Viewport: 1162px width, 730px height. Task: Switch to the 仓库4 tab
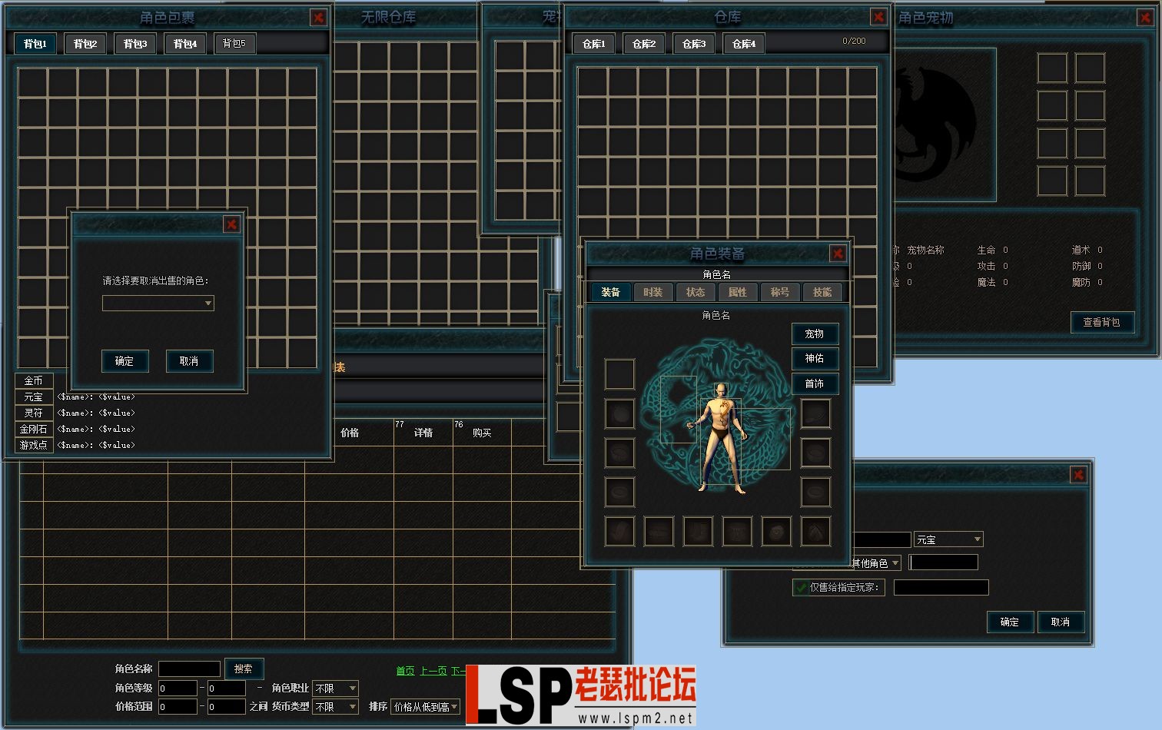(x=744, y=44)
